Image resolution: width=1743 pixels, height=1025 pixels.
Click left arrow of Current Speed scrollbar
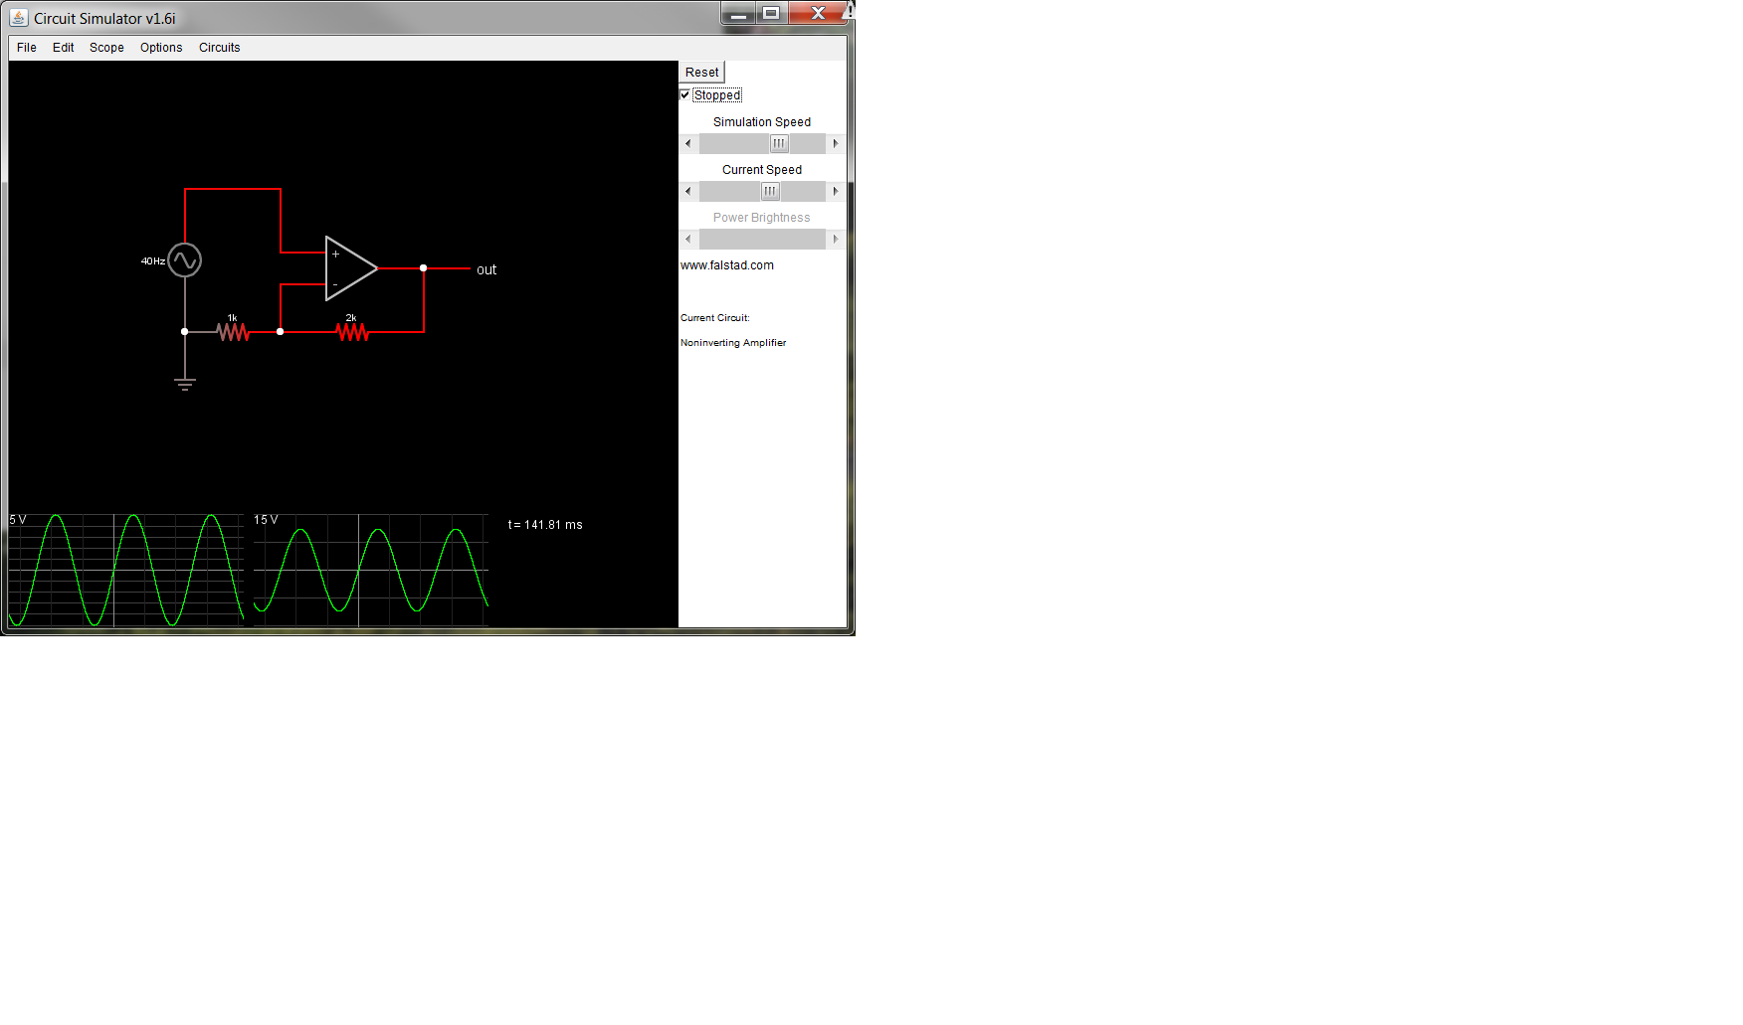(x=688, y=191)
